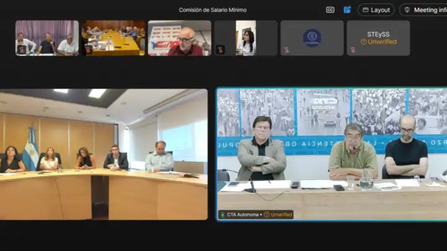447x251 pixels.
Task: Click the muted mic icon on STEySS tile
Action: [353, 50]
